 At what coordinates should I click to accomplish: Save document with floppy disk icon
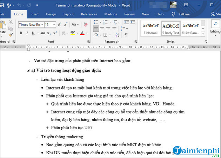point(2,5)
